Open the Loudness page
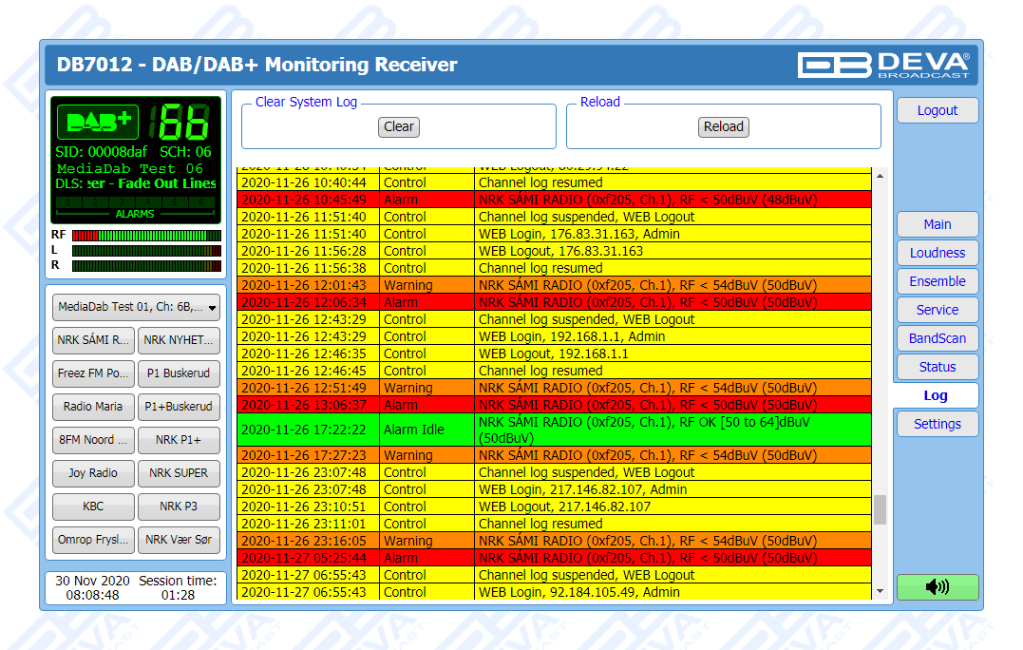The height and width of the screenshot is (650, 1023). tap(937, 253)
